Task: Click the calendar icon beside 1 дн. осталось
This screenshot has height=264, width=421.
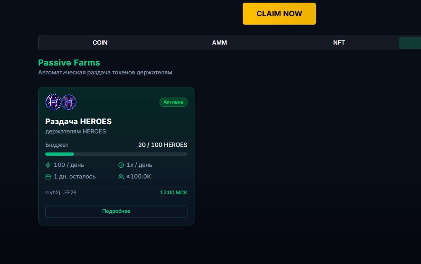Action: coord(48,177)
